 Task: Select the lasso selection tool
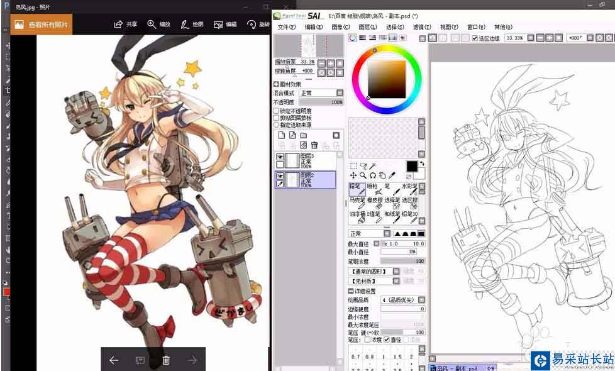(x=363, y=166)
